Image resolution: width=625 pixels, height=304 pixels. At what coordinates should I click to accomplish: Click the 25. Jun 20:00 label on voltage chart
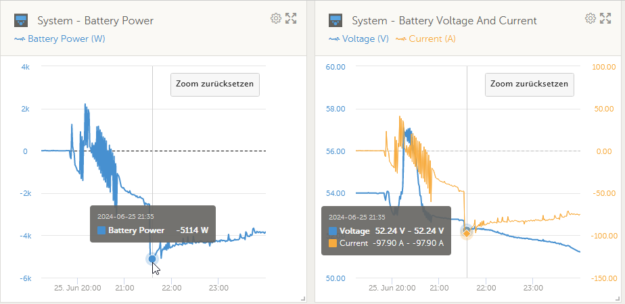coord(392,287)
